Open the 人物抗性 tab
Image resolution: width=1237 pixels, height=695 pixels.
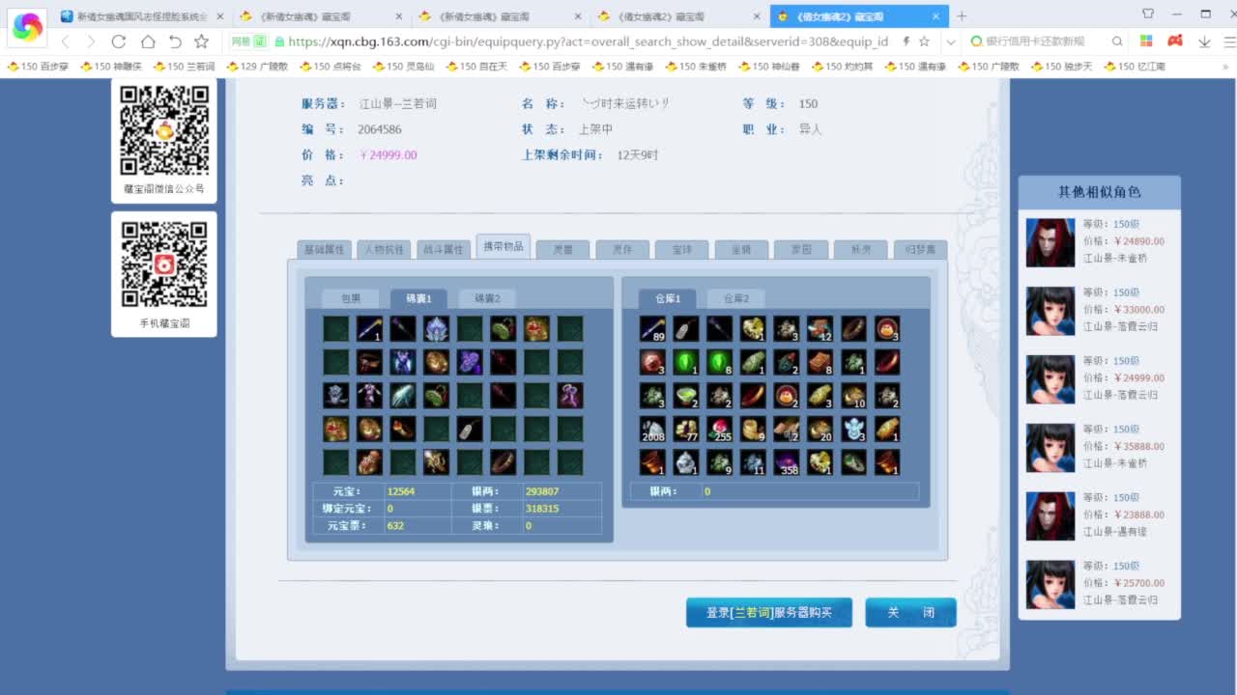pyautogui.click(x=384, y=249)
